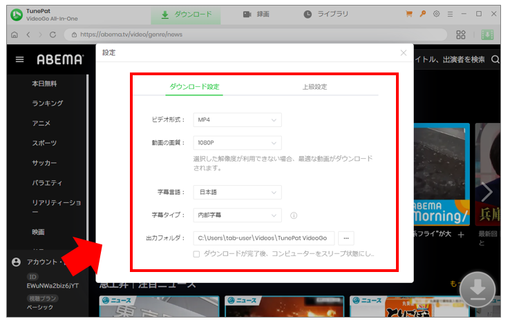The width and height of the screenshot is (510, 321).
Task: Click the account avatar icon
Action: [x=17, y=262]
